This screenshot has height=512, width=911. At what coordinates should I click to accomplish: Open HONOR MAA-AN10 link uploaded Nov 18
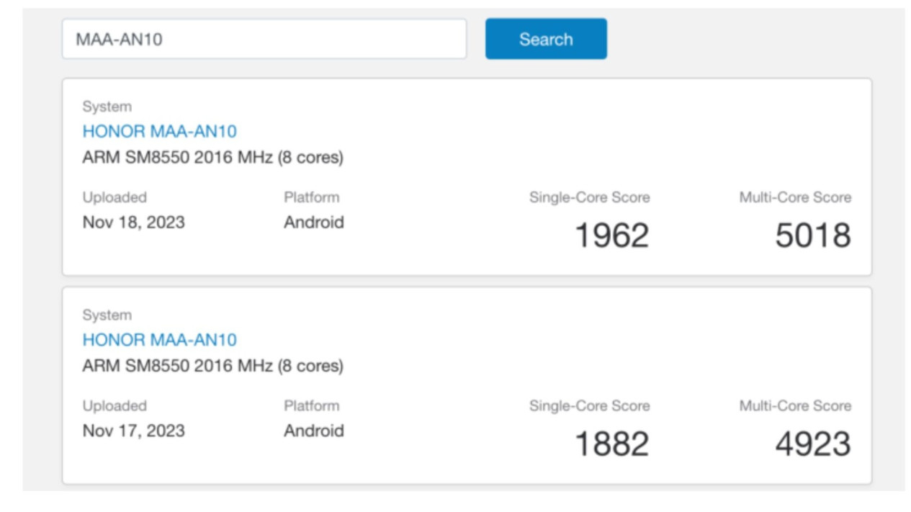tap(159, 131)
